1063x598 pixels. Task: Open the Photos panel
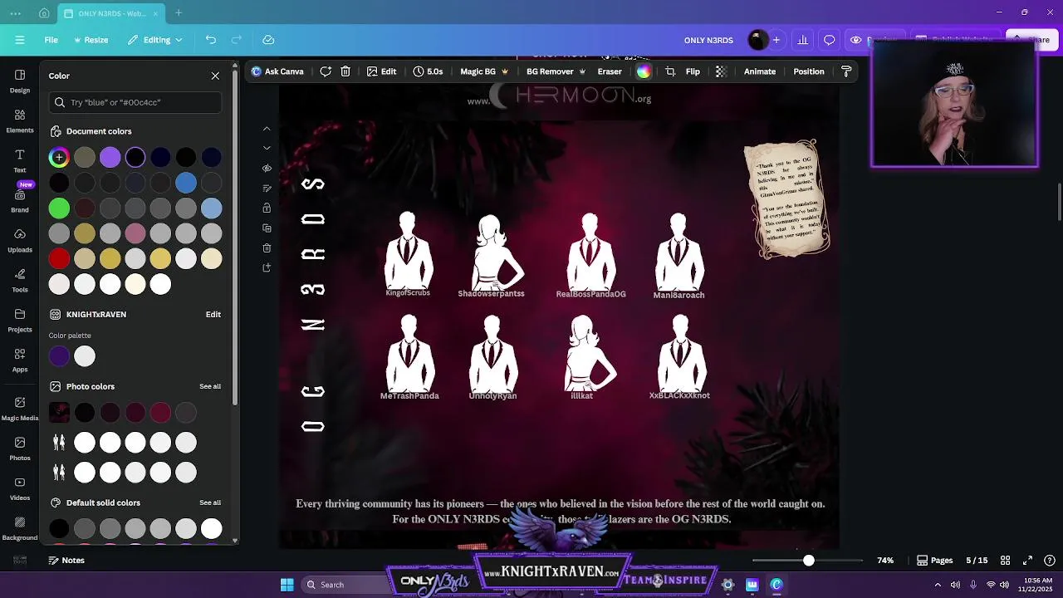coord(20,448)
